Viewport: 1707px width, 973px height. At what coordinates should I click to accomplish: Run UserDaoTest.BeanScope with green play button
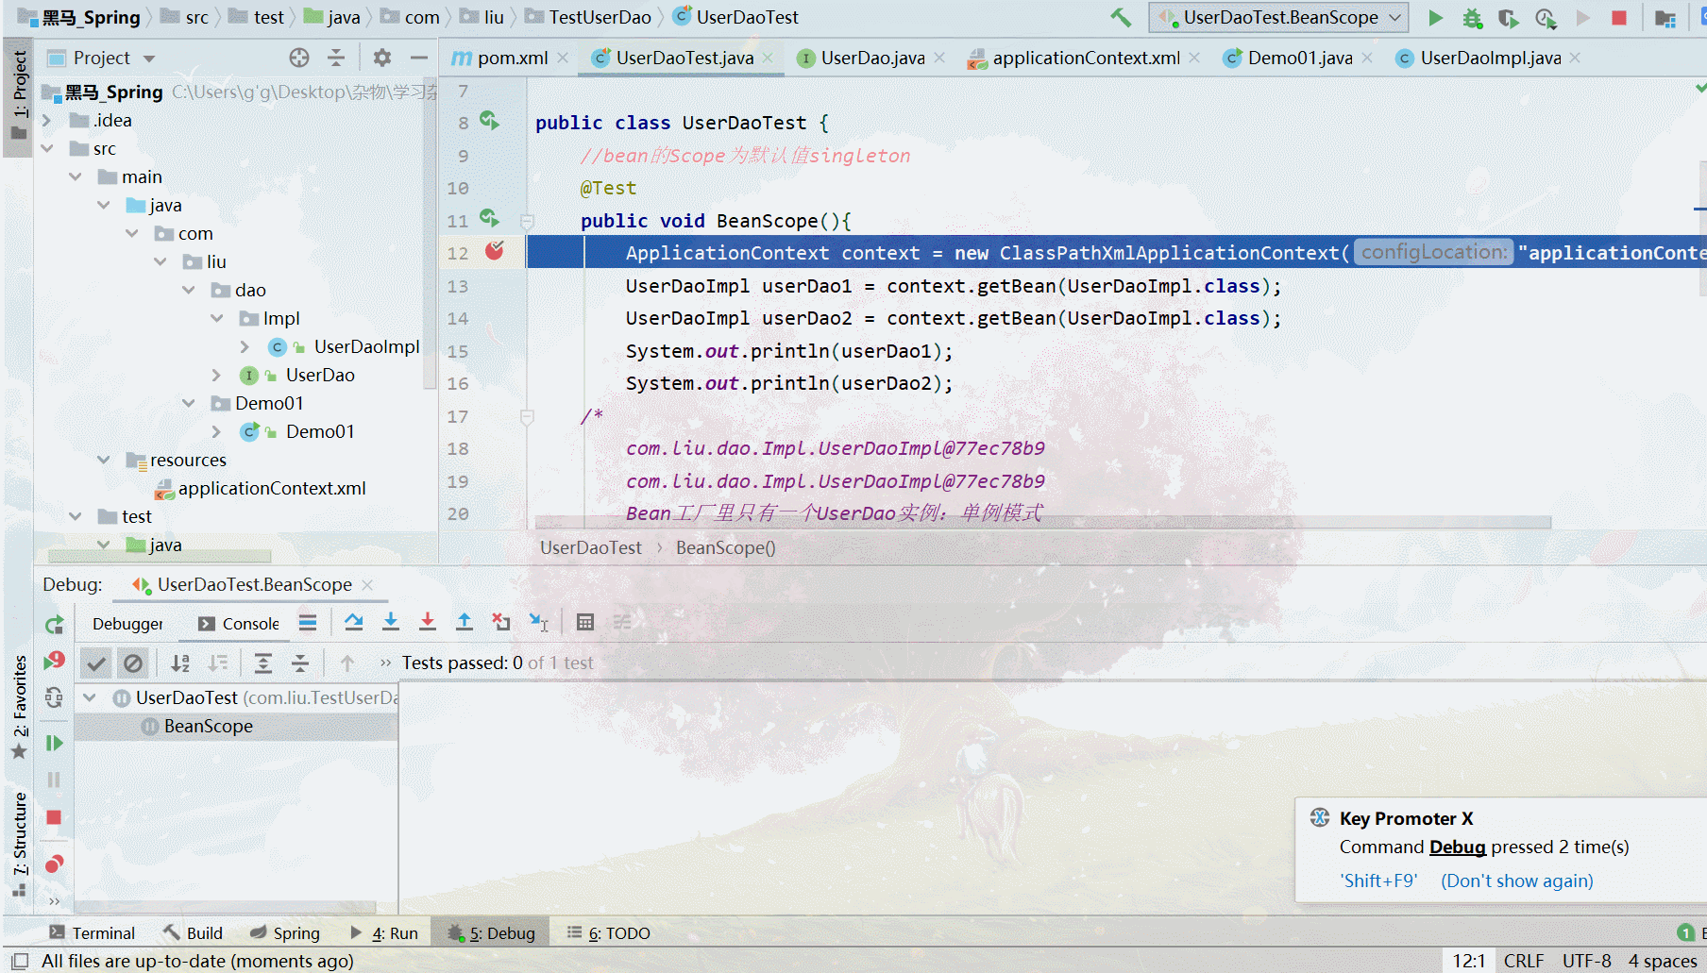click(1435, 17)
